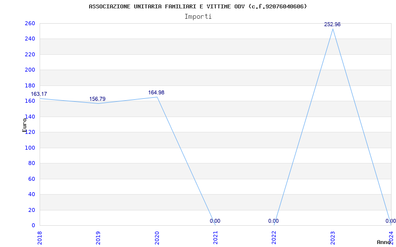Click the 2018 x-axis year label

[40, 238]
